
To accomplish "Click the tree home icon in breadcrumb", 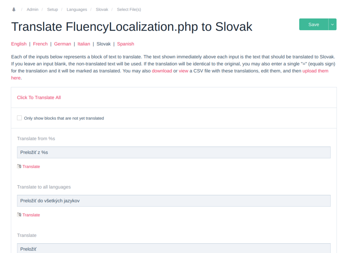I will point(14,9).
